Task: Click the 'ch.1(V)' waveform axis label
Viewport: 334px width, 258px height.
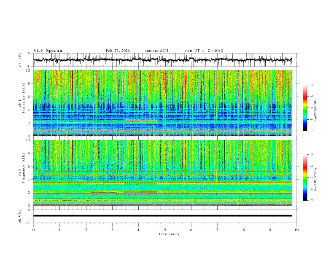Action: [x=20, y=60]
